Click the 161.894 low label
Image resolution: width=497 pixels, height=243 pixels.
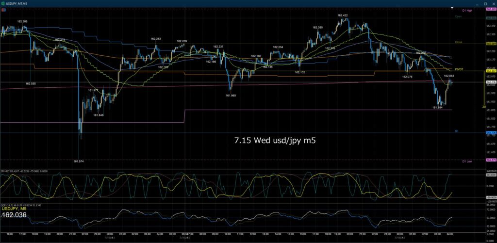[437, 108]
